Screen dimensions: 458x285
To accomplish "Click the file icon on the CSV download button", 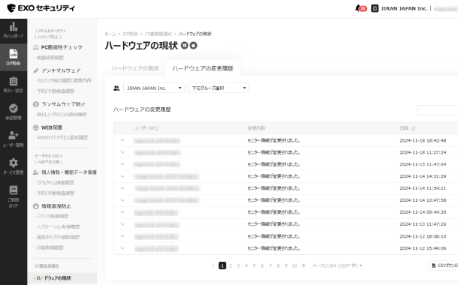I will pyautogui.click(x=434, y=265).
